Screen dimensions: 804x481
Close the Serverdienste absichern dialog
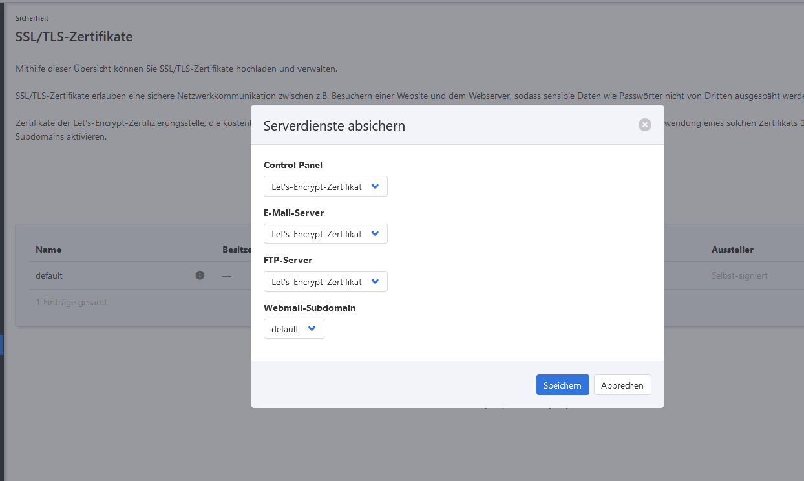(644, 125)
